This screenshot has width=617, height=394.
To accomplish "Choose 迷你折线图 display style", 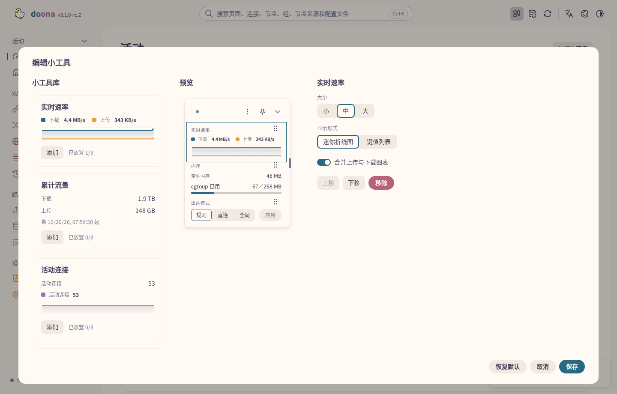I will [x=338, y=142].
